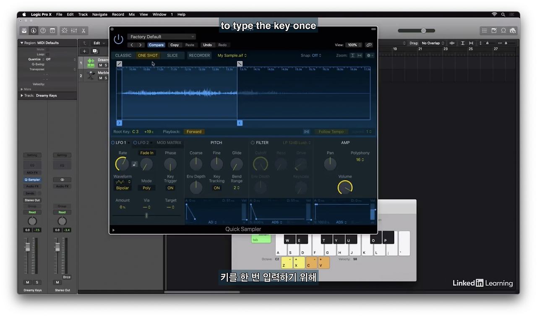The height and width of the screenshot is (317, 537).
Task: Go to previous preset arrow in Quick Sampler
Action: click(132, 45)
